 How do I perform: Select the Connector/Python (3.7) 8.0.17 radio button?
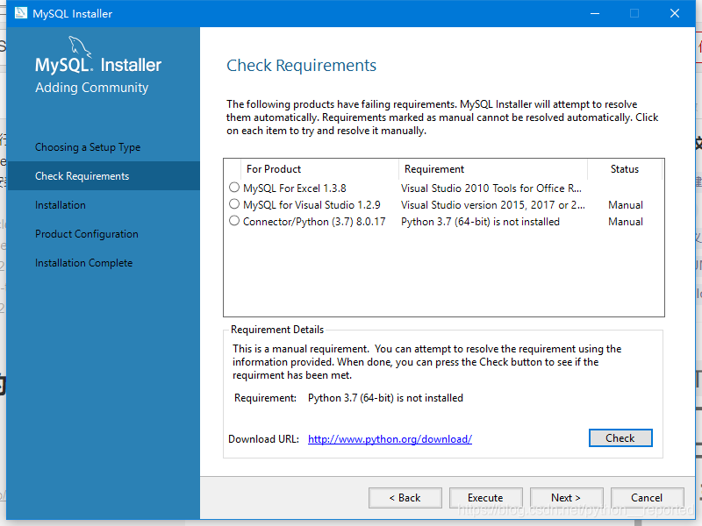[234, 221]
